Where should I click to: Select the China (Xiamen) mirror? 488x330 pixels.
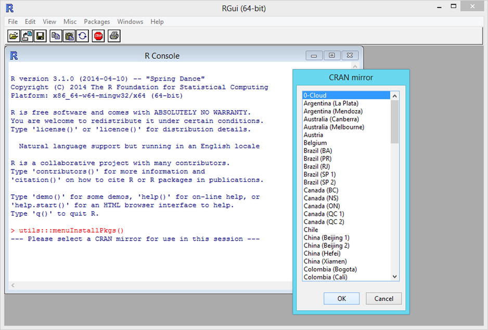[x=346, y=261]
